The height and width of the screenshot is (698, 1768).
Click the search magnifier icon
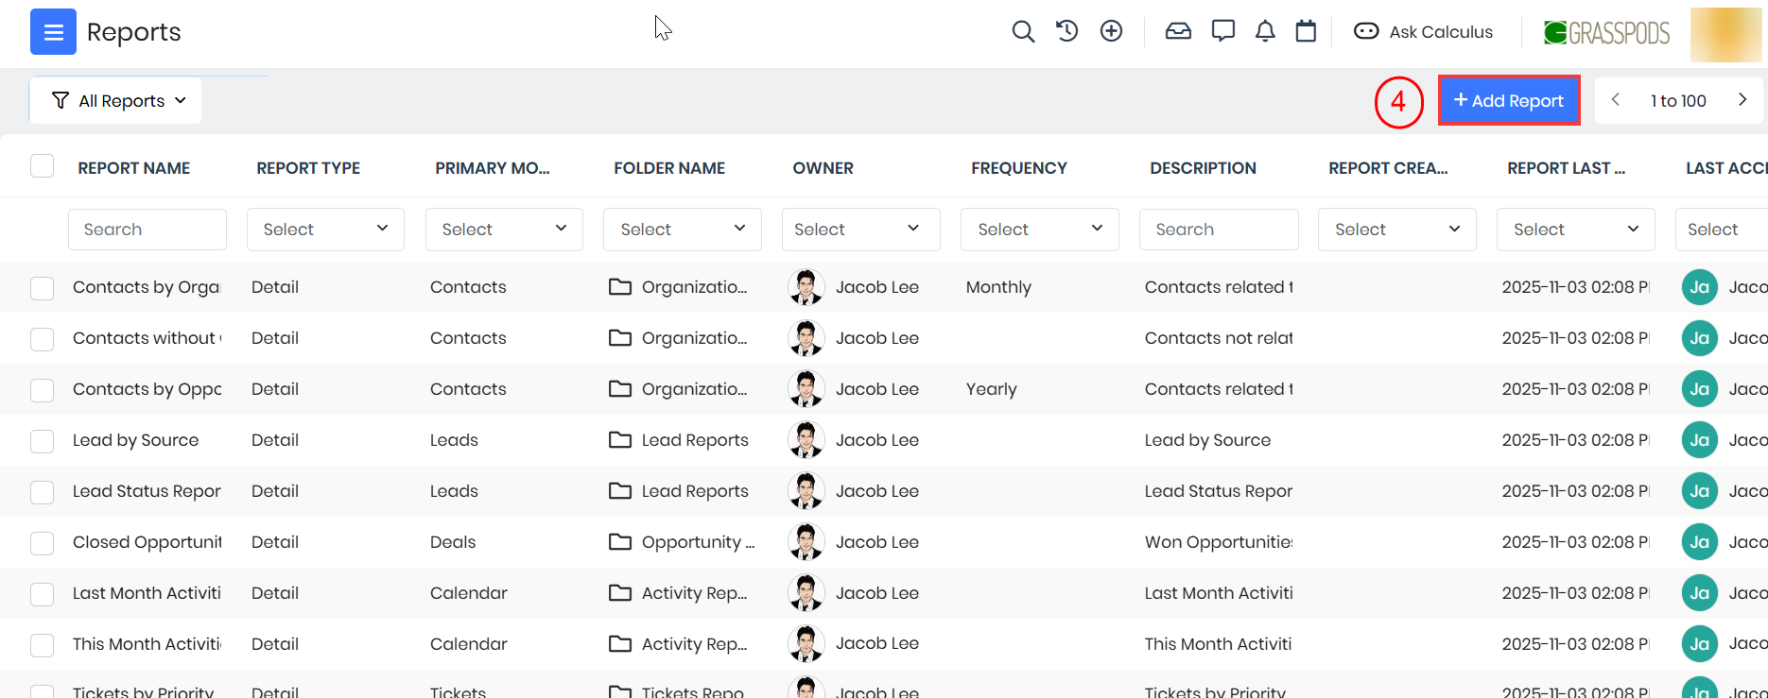[1022, 31]
